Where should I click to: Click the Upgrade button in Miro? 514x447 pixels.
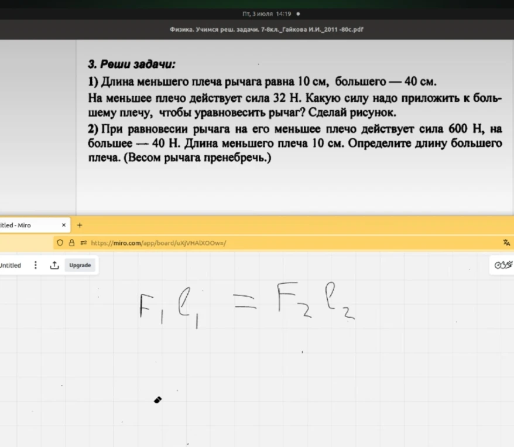[80, 265]
